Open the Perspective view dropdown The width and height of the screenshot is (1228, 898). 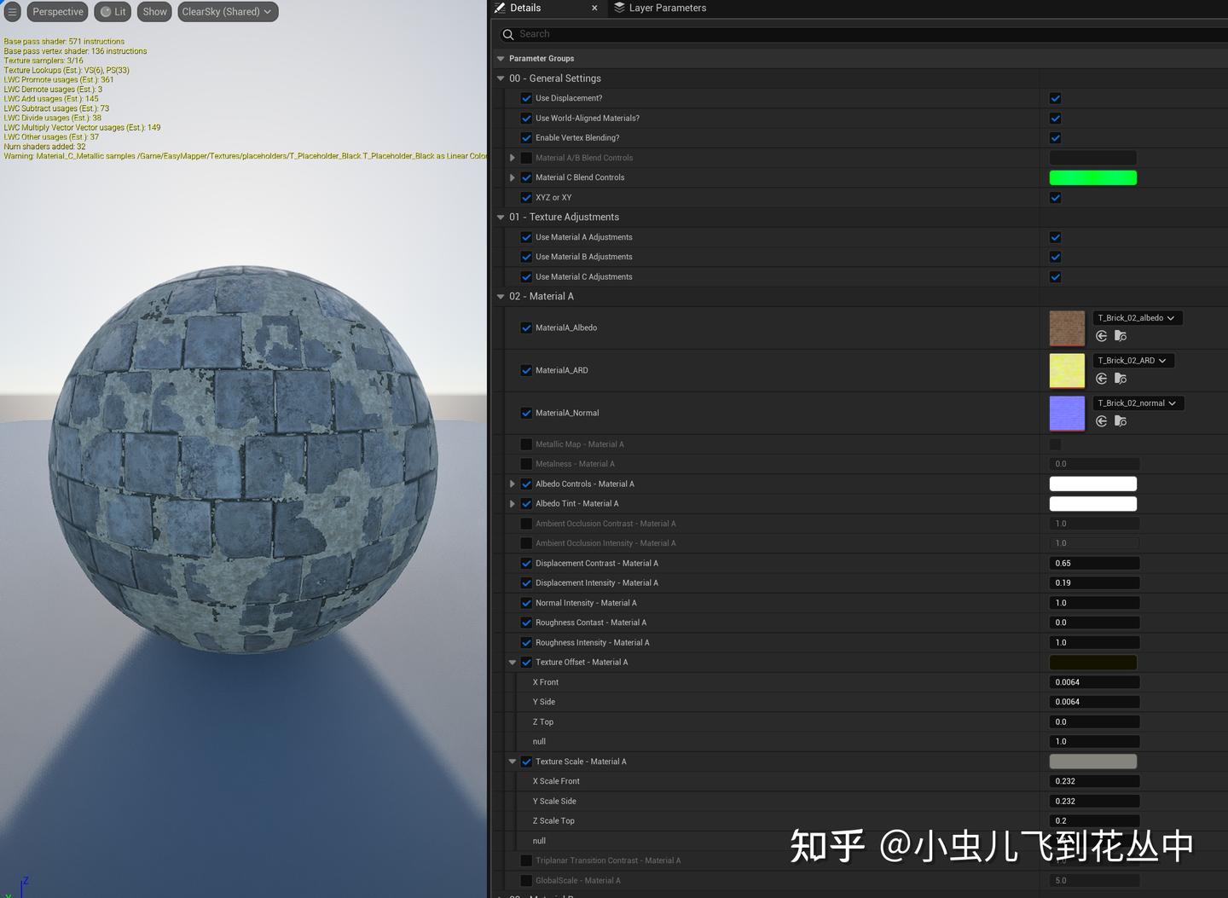pyautogui.click(x=57, y=11)
